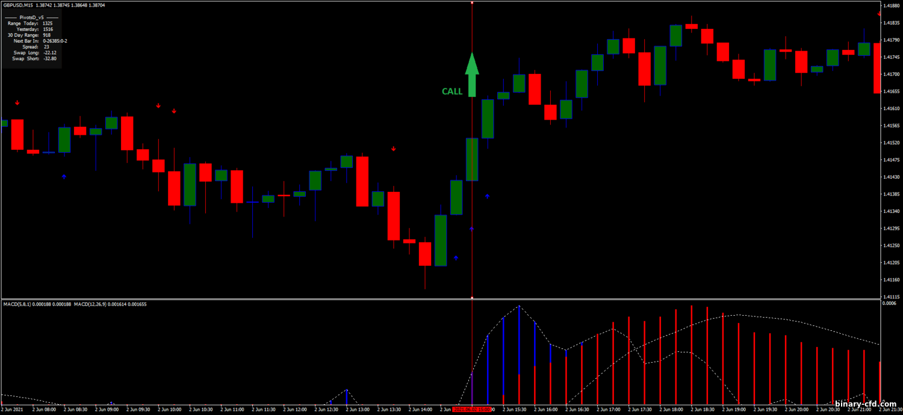Select red down arrow above 13:30 candle

coord(394,149)
